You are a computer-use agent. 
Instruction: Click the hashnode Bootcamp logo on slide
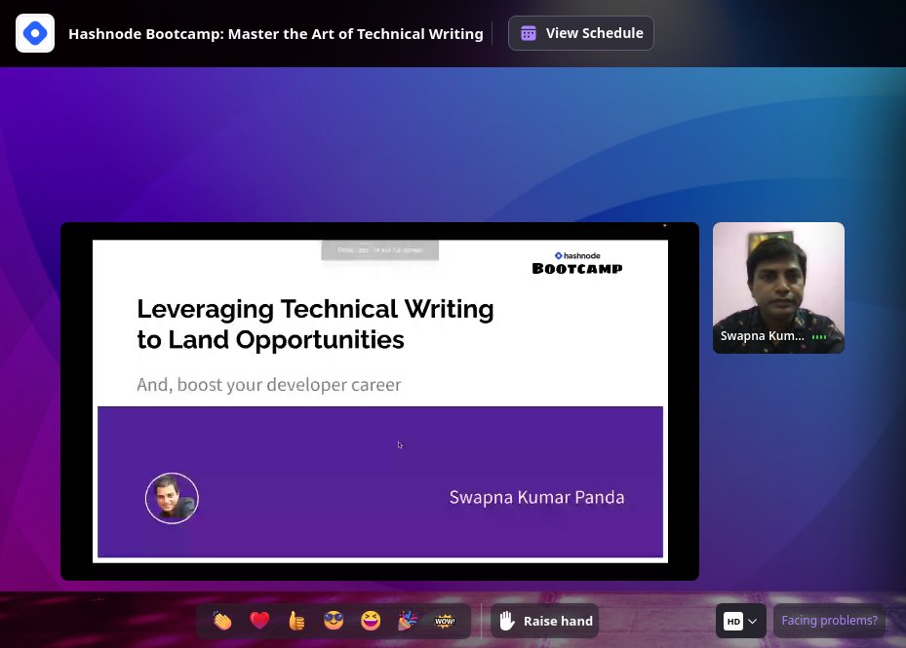(x=577, y=263)
